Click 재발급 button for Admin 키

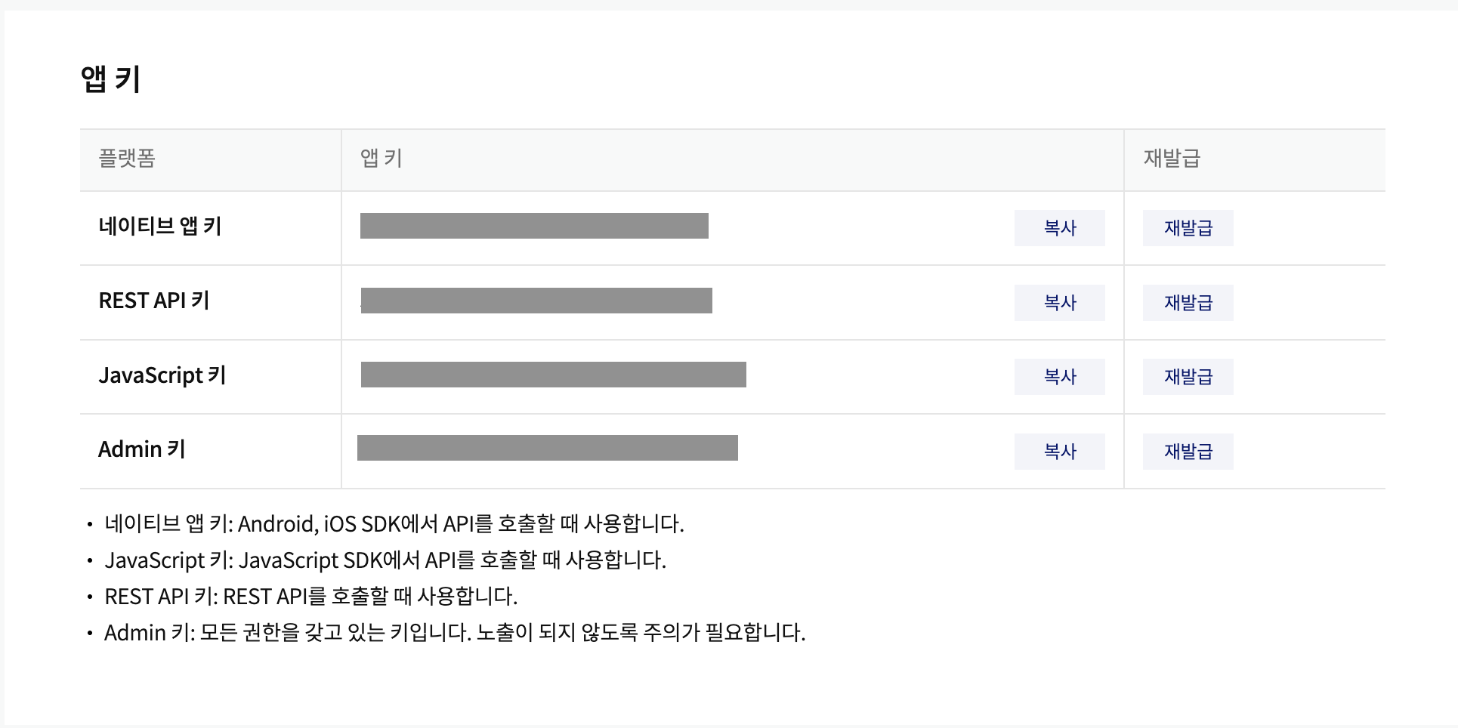(1188, 452)
